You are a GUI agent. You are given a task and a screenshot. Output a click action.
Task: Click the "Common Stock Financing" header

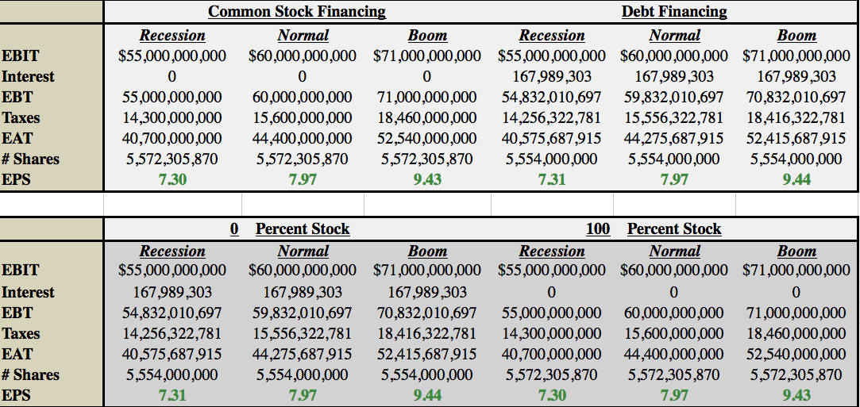297,11
